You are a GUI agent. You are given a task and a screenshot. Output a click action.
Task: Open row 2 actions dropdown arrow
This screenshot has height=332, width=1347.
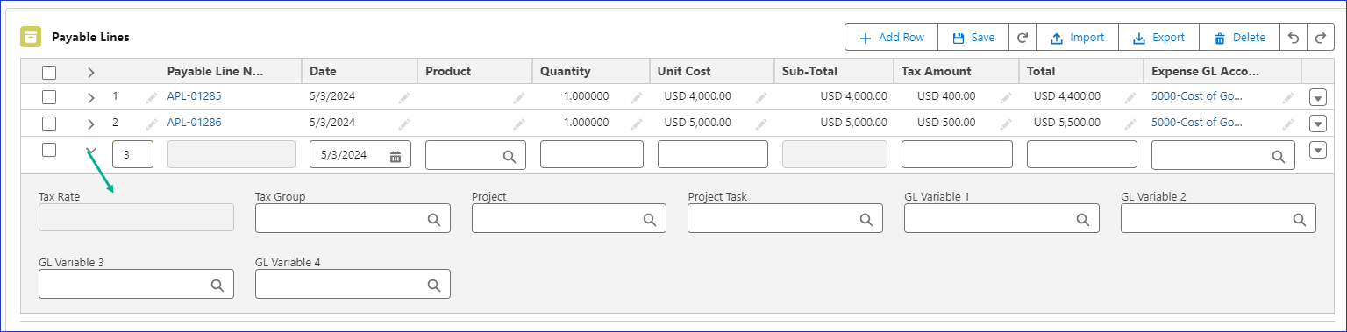[1317, 124]
